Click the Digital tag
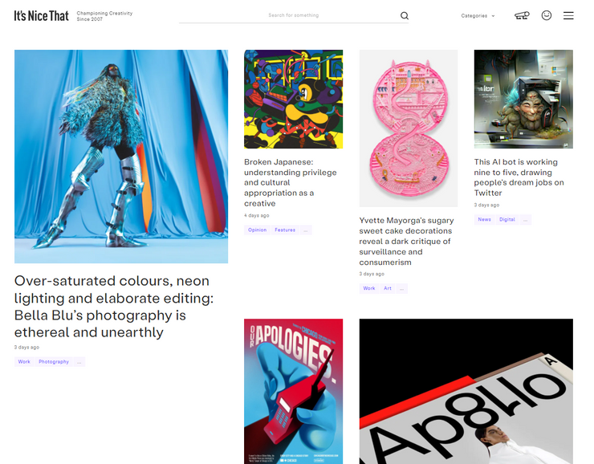The height and width of the screenshot is (464, 594). (507, 220)
